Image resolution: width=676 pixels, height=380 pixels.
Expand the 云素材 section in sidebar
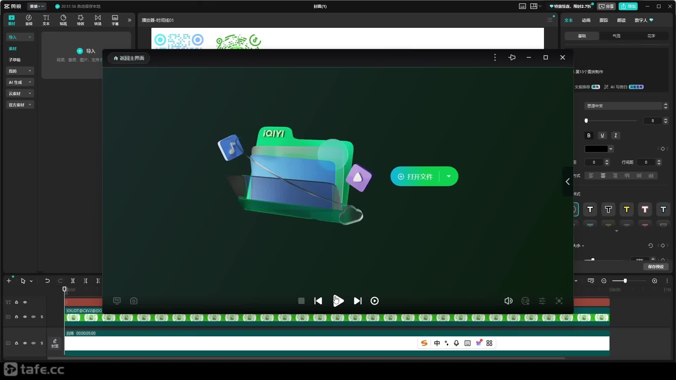(20, 94)
